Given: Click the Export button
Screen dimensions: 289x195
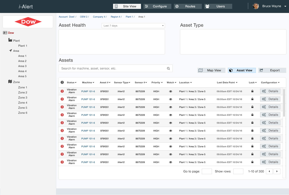Looking at the screenshot, I should [272, 70].
